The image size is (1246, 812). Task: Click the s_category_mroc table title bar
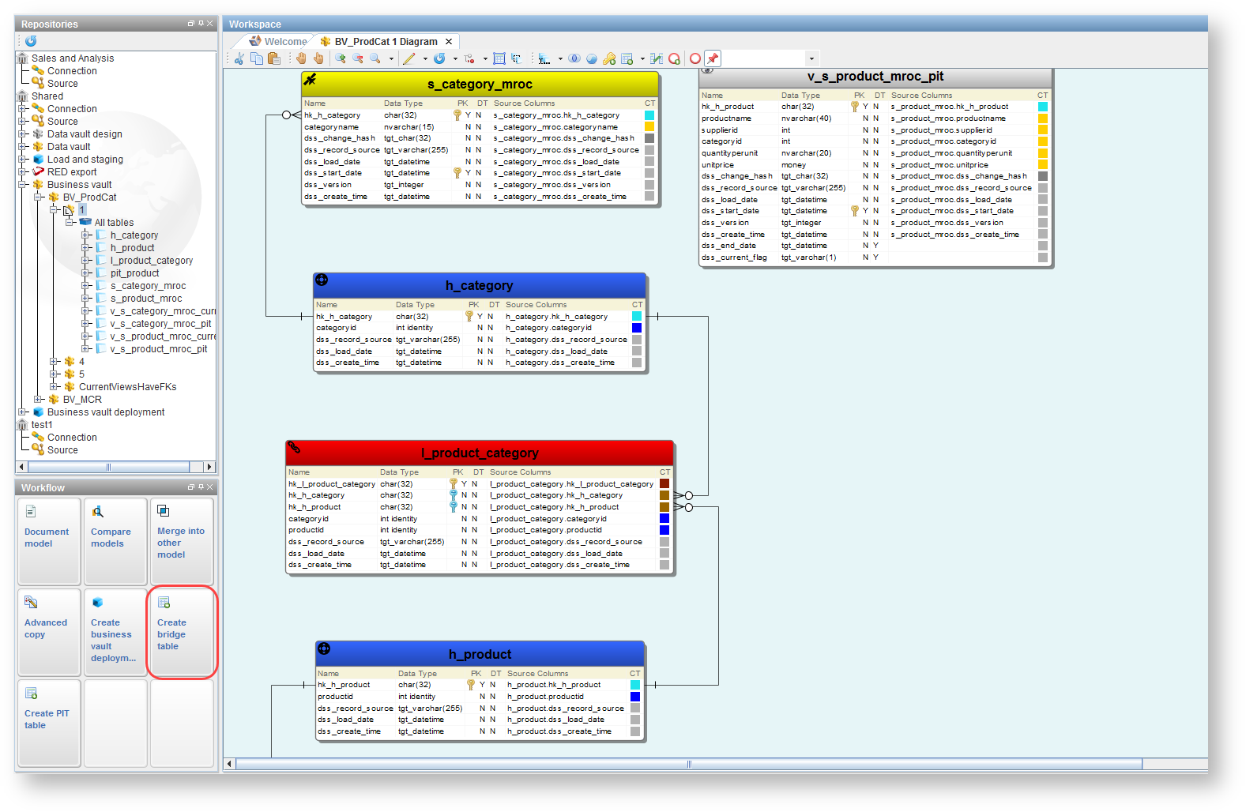click(480, 85)
